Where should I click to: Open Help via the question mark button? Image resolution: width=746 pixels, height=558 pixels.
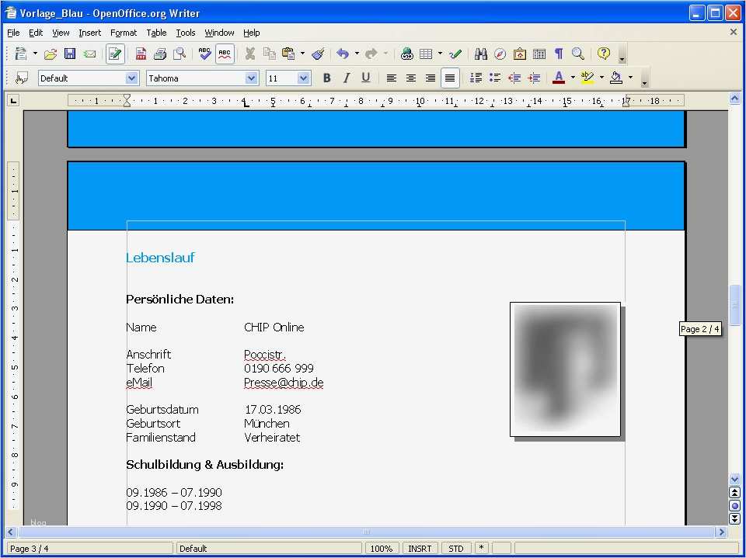coord(604,54)
